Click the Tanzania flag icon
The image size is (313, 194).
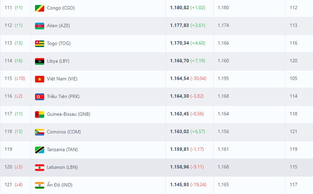(39, 150)
